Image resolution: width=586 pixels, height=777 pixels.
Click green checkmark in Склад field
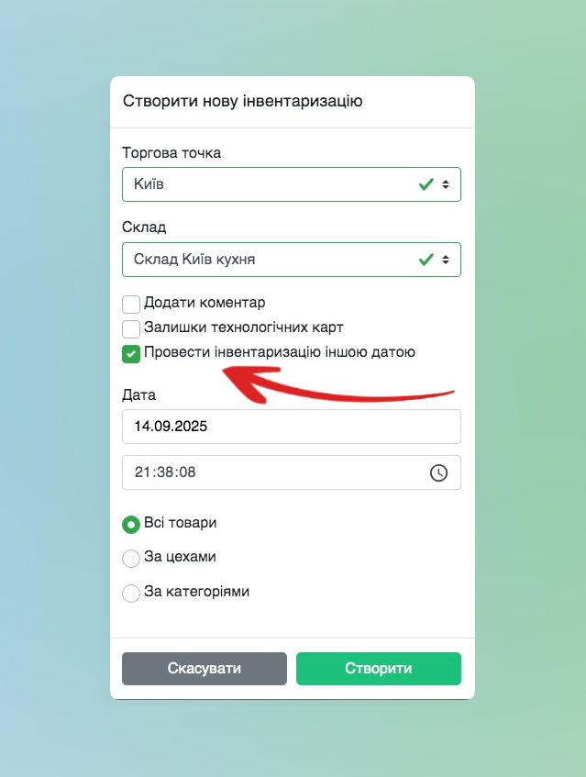click(x=426, y=260)
